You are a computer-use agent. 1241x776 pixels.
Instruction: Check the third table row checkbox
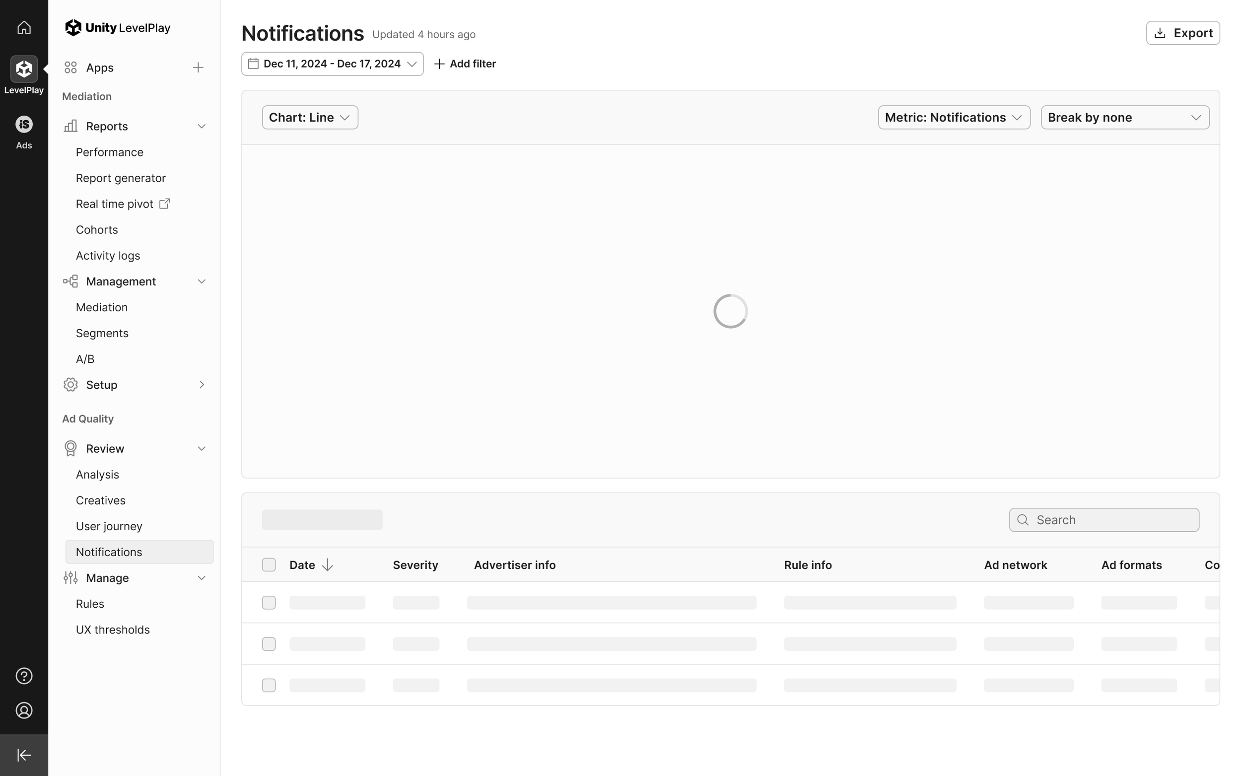tap(269, 685)
